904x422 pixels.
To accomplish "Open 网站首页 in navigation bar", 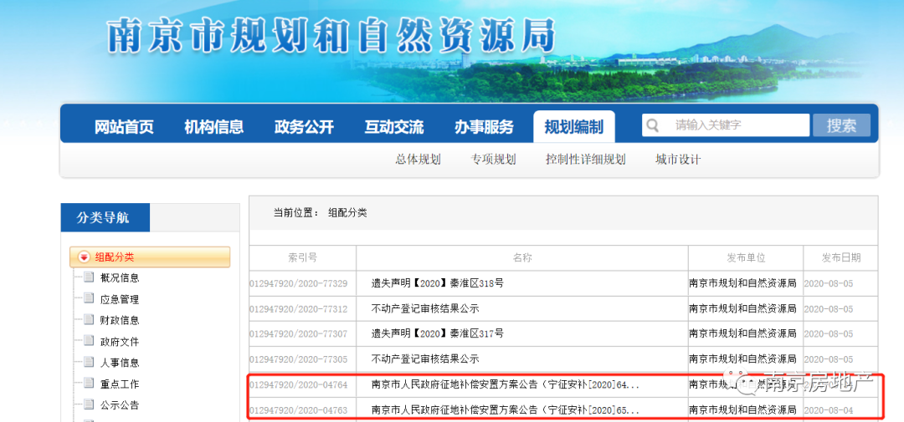I will coord(124,127).
